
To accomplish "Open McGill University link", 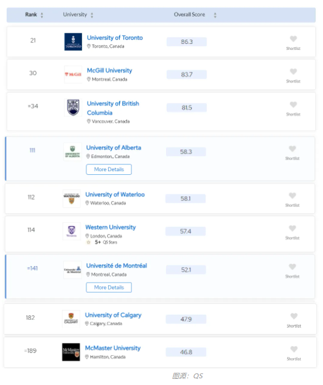I will tap(109, 71).
